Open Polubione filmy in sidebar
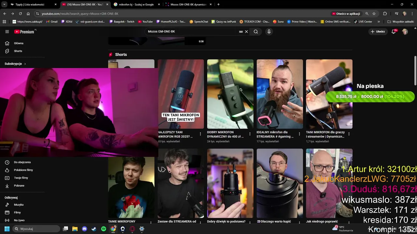Viewport: 417px width, 234px height. coord(23,170)
